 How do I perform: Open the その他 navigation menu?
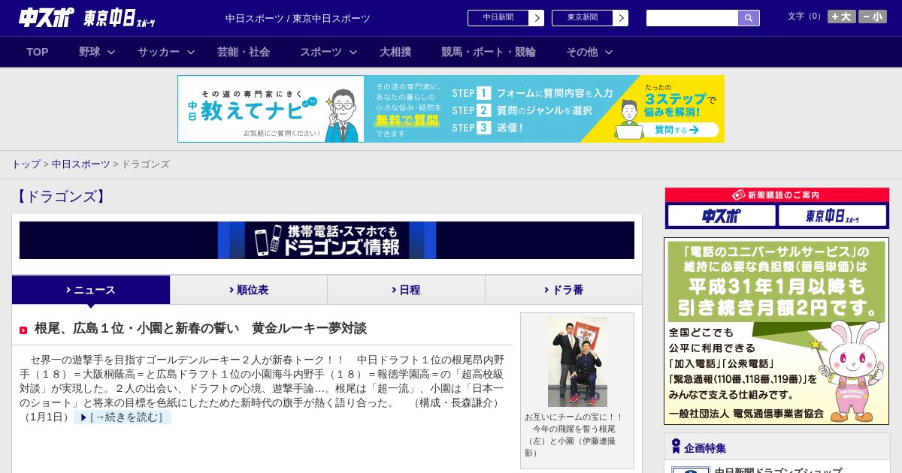pyautogui.click(x=582, y=52)
